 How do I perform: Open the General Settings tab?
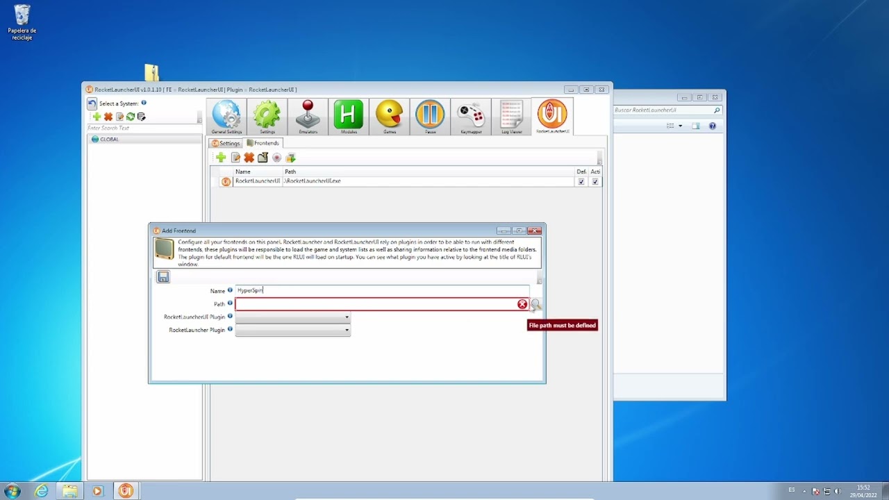[x=226, y=117]
